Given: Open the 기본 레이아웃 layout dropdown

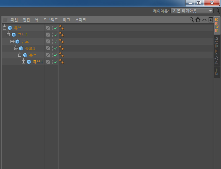Looking at the screenshot, I should (x=192, y=11).
